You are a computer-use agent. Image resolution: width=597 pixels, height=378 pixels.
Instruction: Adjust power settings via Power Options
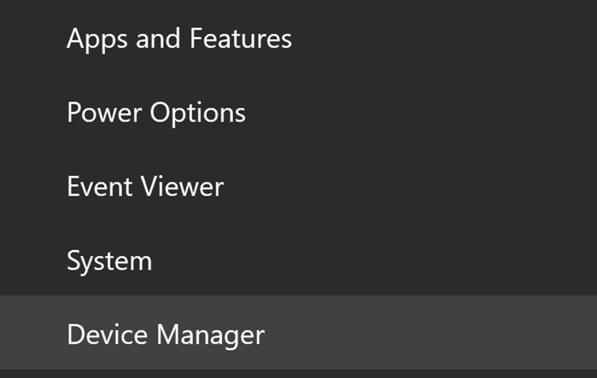tap(157, 113)
